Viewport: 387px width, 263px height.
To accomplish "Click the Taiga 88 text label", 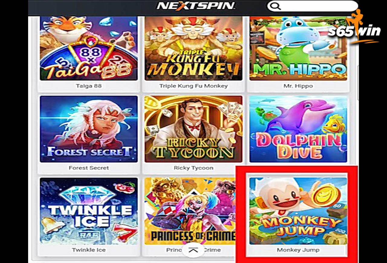I will pos(89,86).
